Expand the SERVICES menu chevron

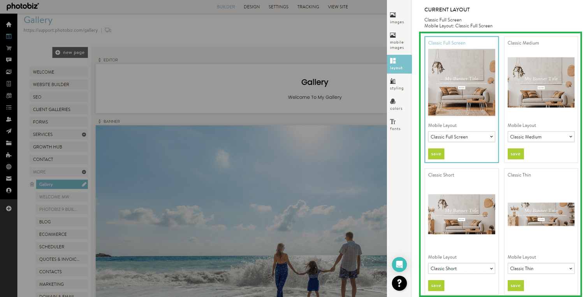[84, 135]
